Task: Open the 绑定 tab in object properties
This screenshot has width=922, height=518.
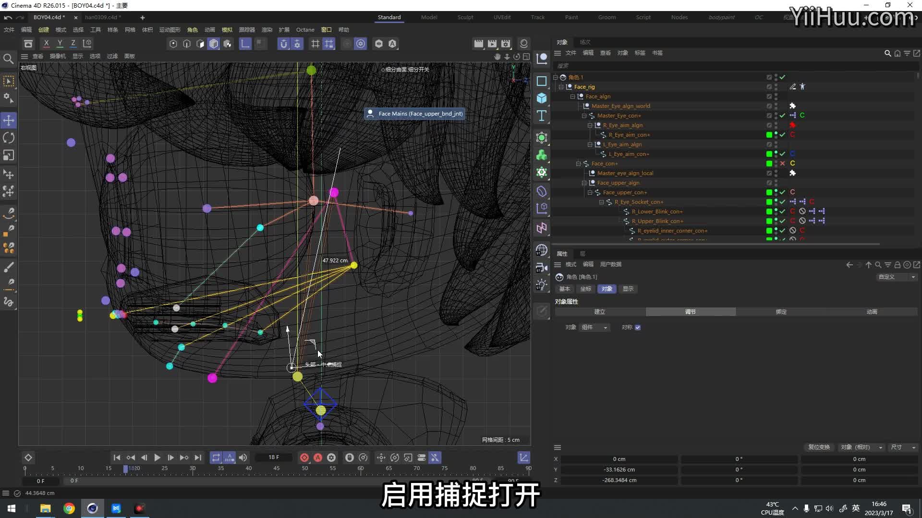Action: (x=781, y=312)
